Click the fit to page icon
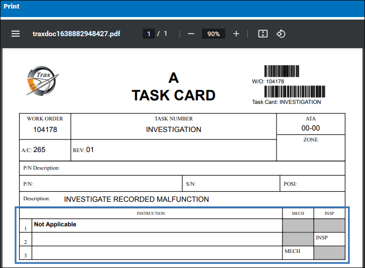365x268 pixels. point(263,34)
